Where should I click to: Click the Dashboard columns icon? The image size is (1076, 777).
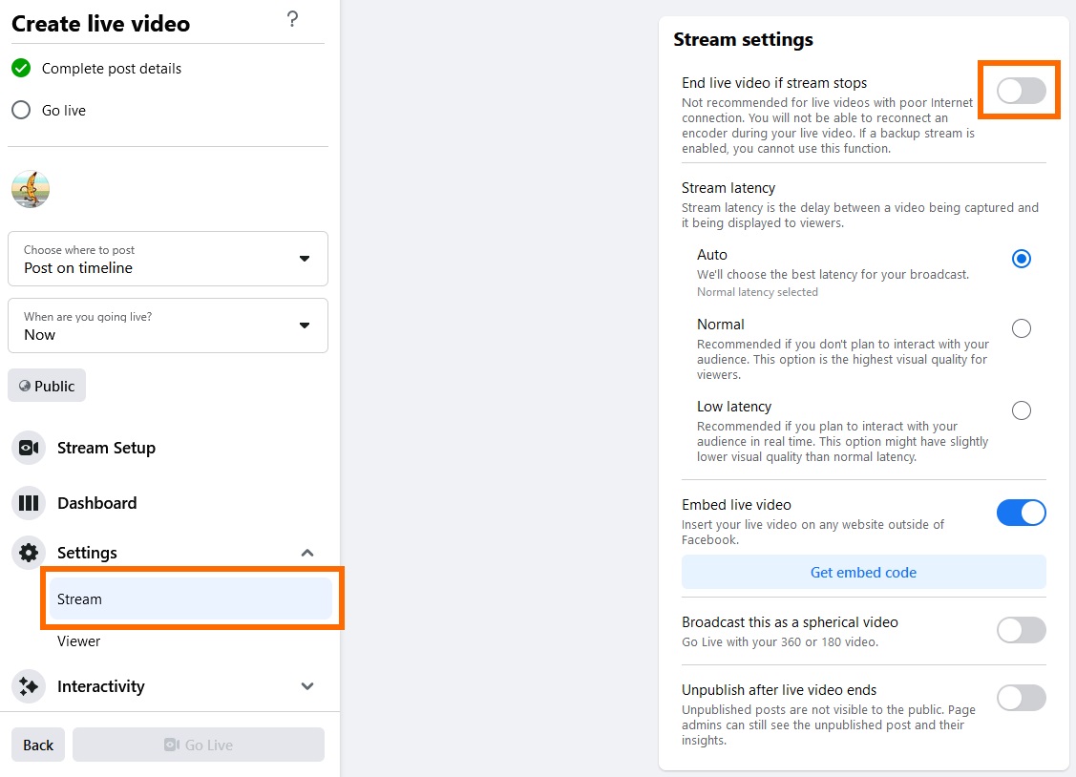point(29,503)
